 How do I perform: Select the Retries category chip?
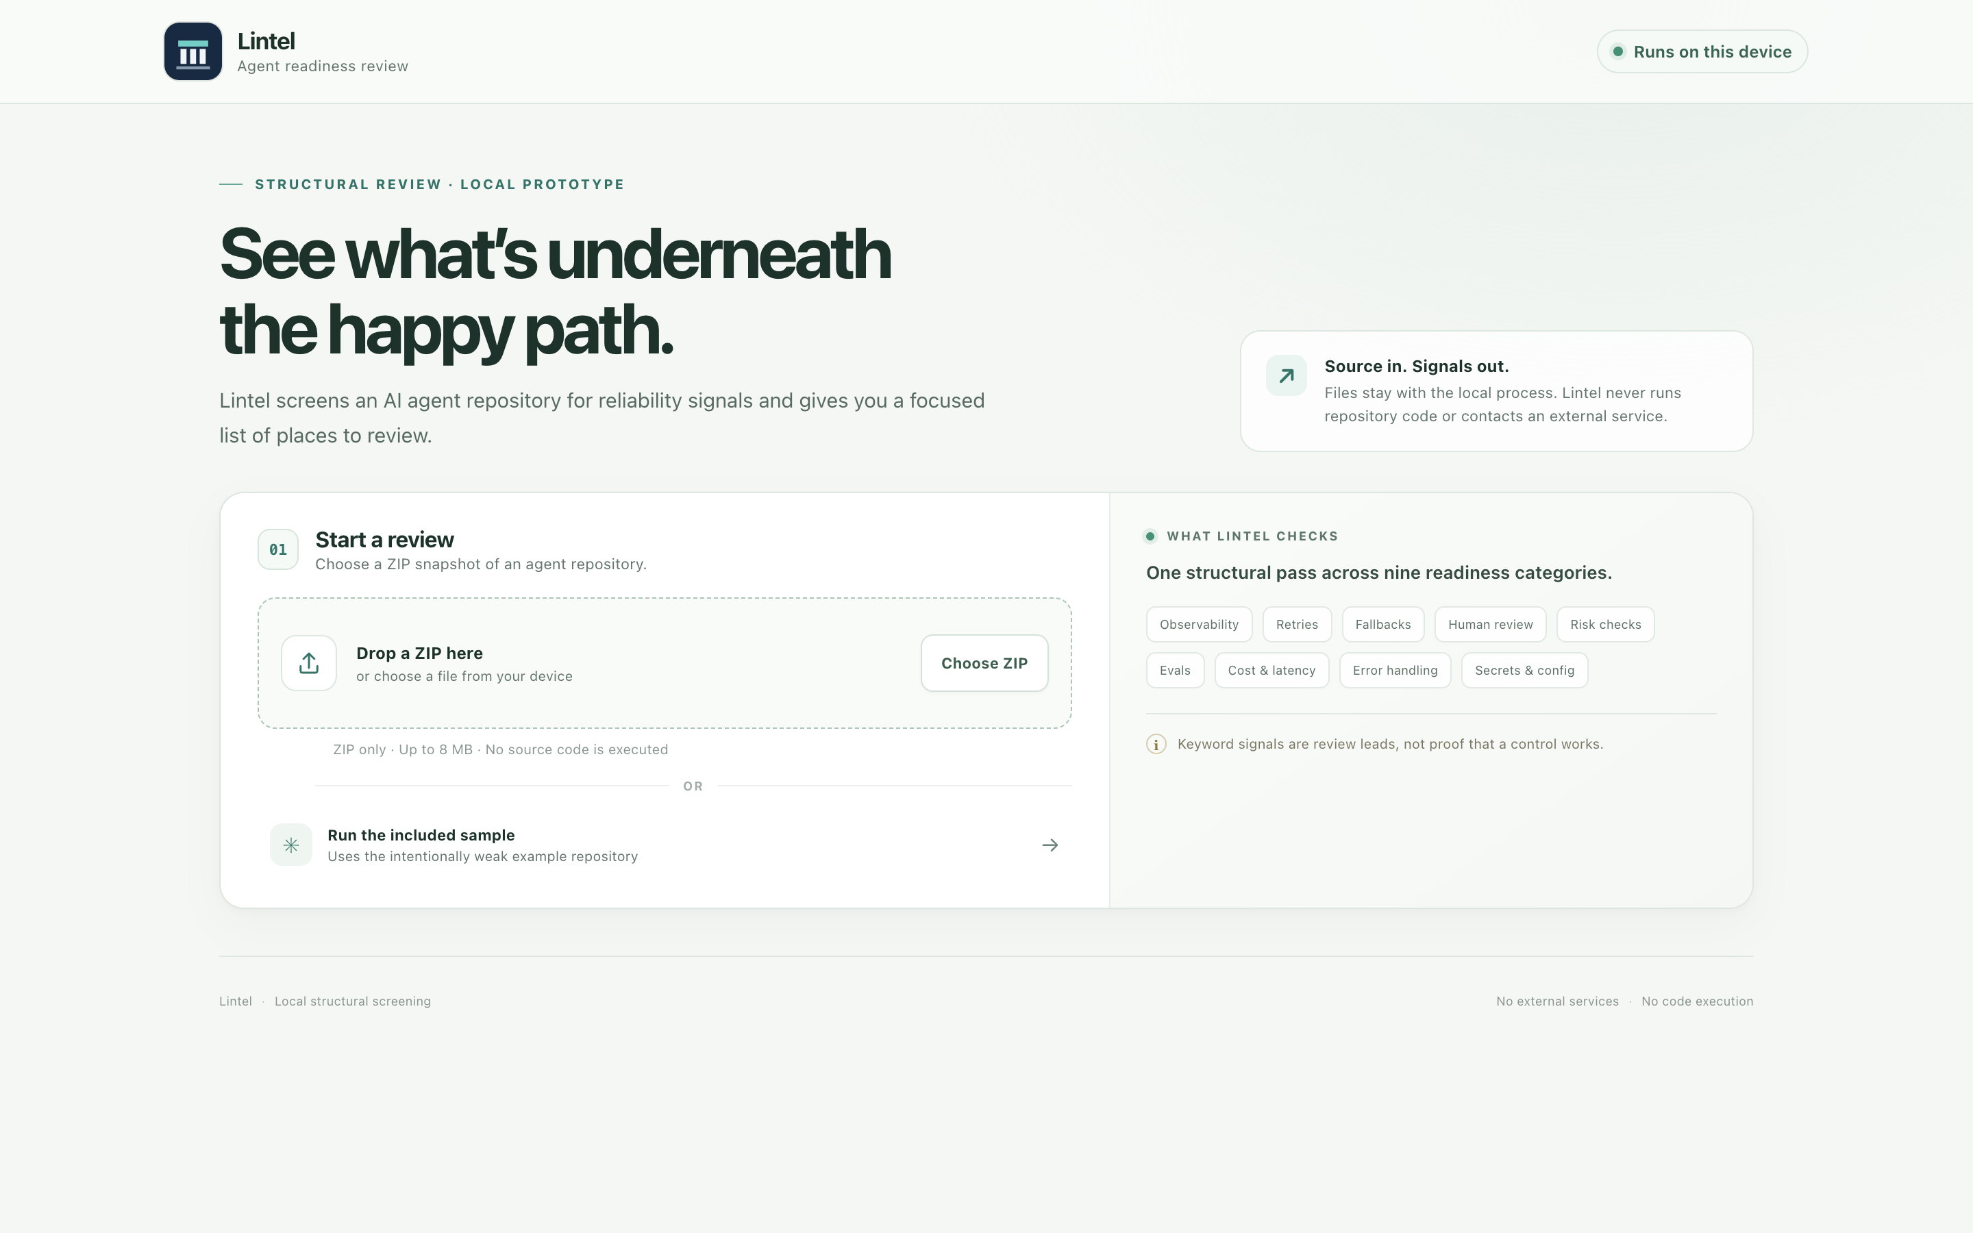[x=1297, y=625]
